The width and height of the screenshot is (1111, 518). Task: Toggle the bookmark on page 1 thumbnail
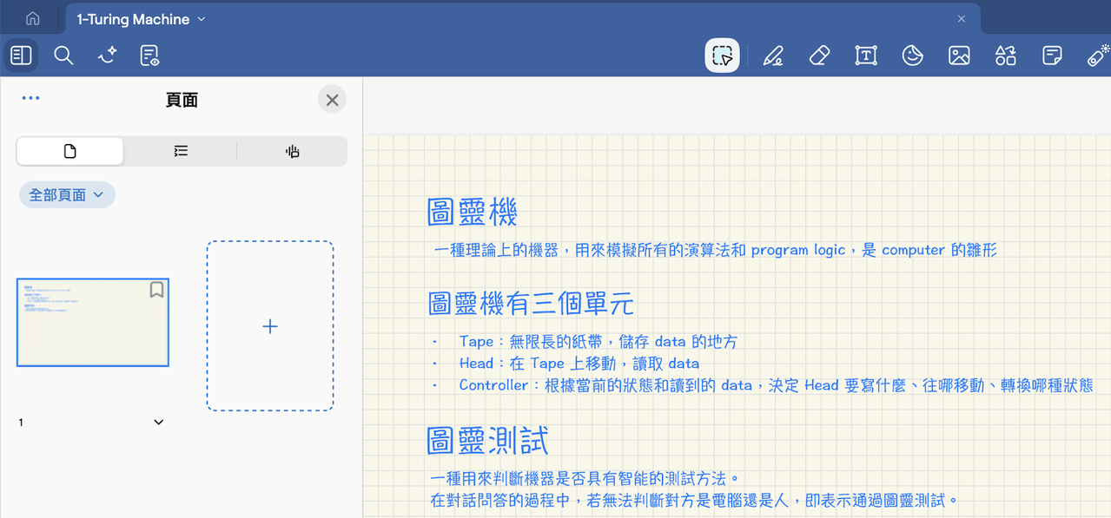tap(156, 290)
